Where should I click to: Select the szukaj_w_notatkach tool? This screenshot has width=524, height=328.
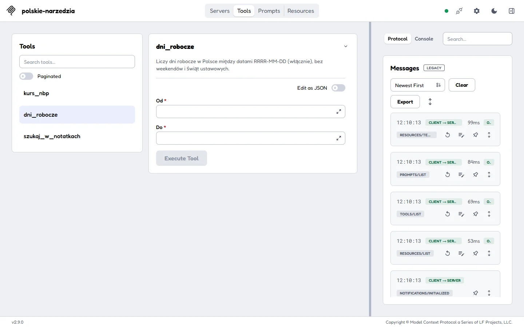(x=77, y=136)
